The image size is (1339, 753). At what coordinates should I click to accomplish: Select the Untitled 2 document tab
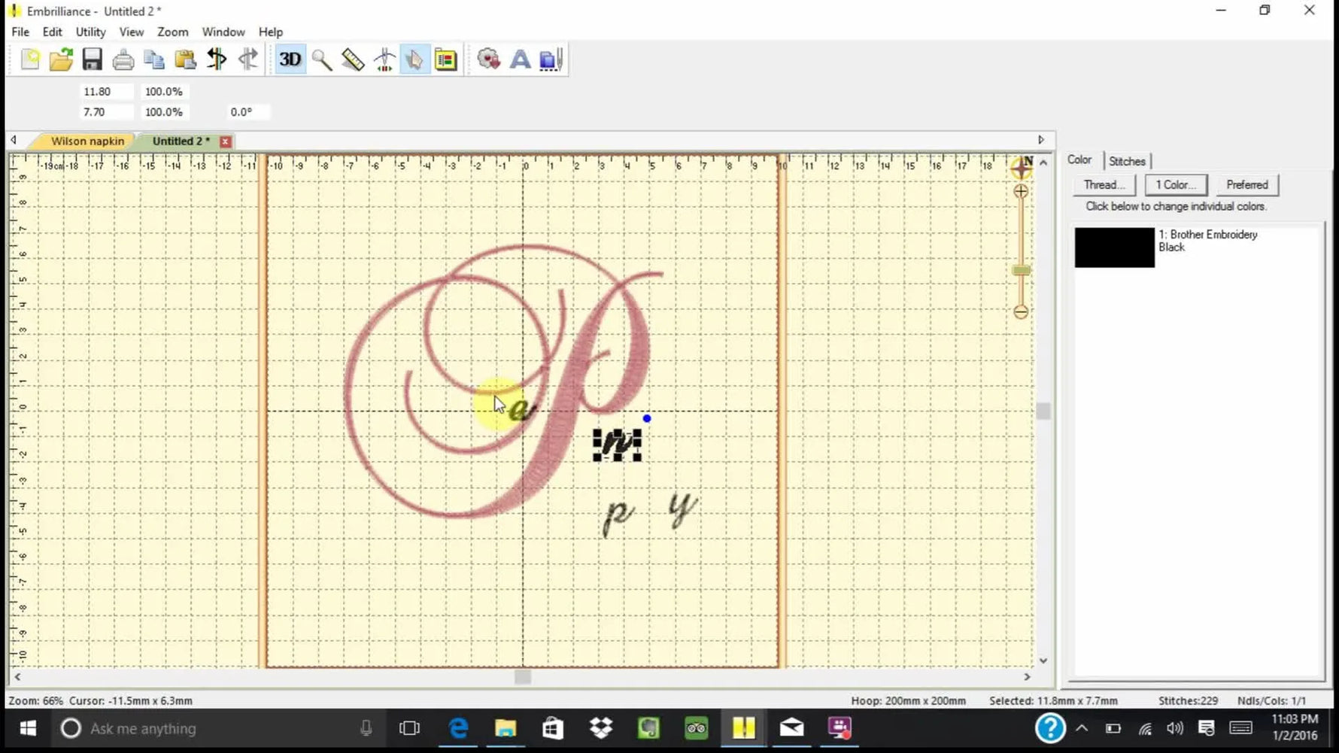click(181, 141)
